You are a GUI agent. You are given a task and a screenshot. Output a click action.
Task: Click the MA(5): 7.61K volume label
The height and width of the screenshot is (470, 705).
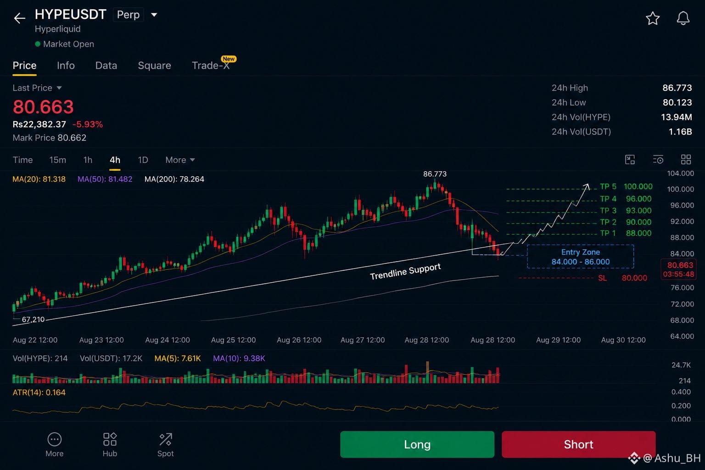coord(178,358)
